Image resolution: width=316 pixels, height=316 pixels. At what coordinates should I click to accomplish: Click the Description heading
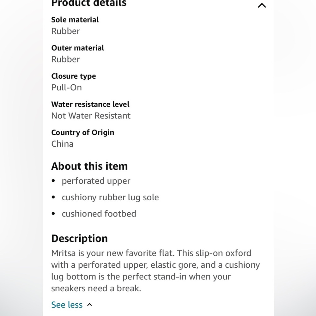click(79, 239)
